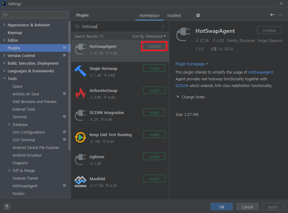Image resolution: width=288 pixels, height=213 pixels.
Task: Open Features Trainer settings
Action: [x=25, y=178]
